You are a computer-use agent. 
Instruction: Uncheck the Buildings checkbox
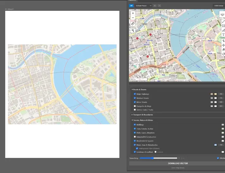pyautogui.click(x=135, y=125)
